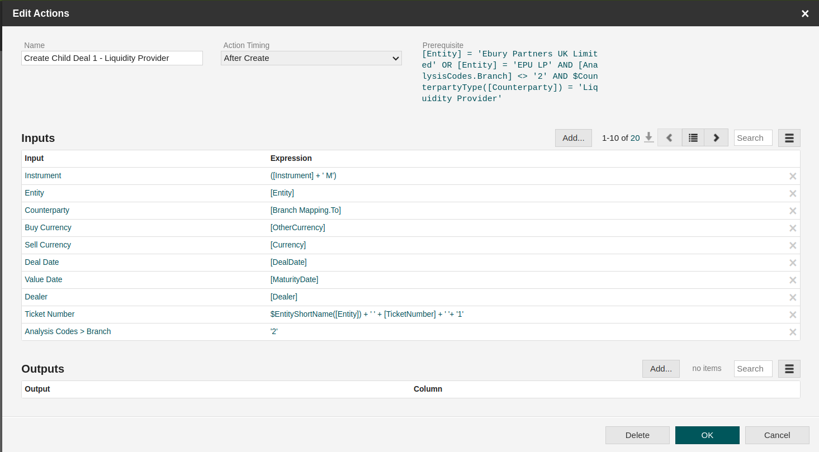
Task: Download the inputs list via arrow icon
Action: pyautogui.click(x=648, y=137)
